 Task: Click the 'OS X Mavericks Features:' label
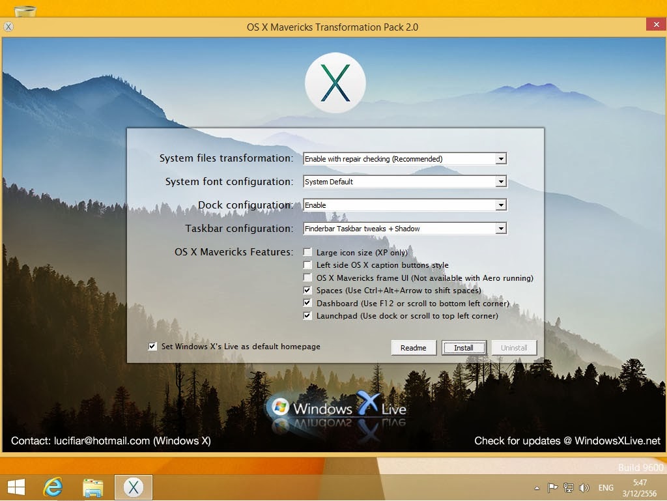click(234, 251)
